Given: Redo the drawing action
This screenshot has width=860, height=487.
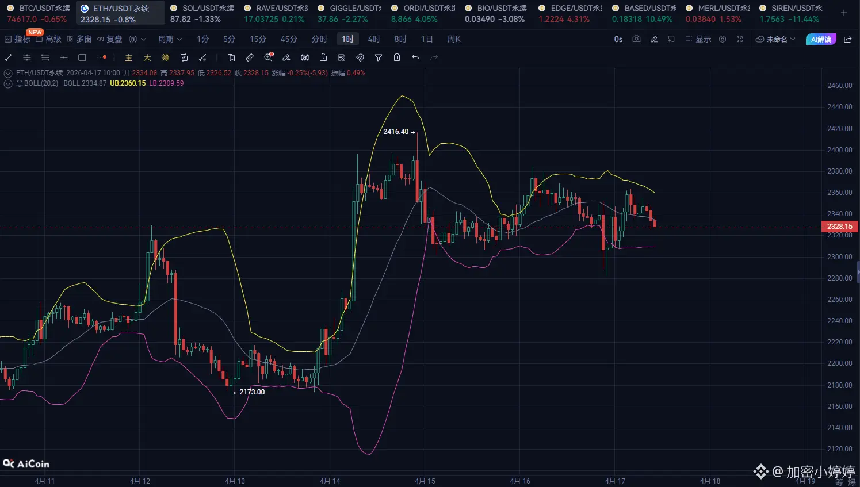Looking at the screenshot, I should point(434,57).
